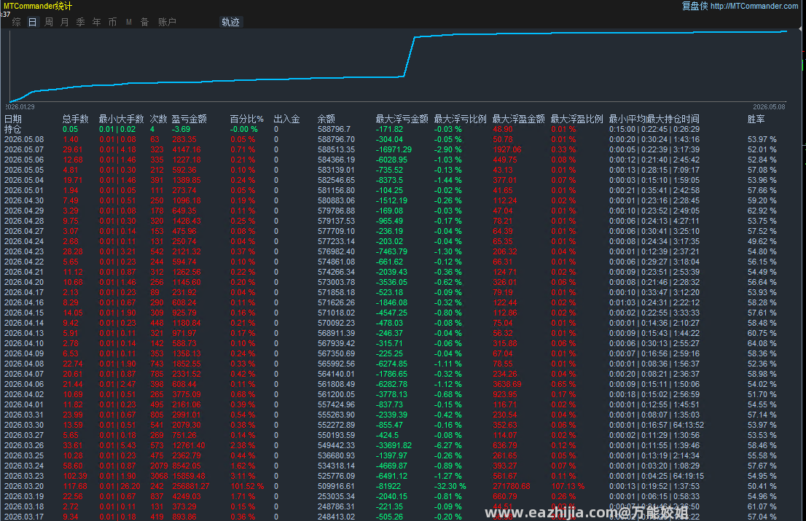Click the win rate 62.92 %
This screenshot has width=806, height=521.
tap(762, 211)
